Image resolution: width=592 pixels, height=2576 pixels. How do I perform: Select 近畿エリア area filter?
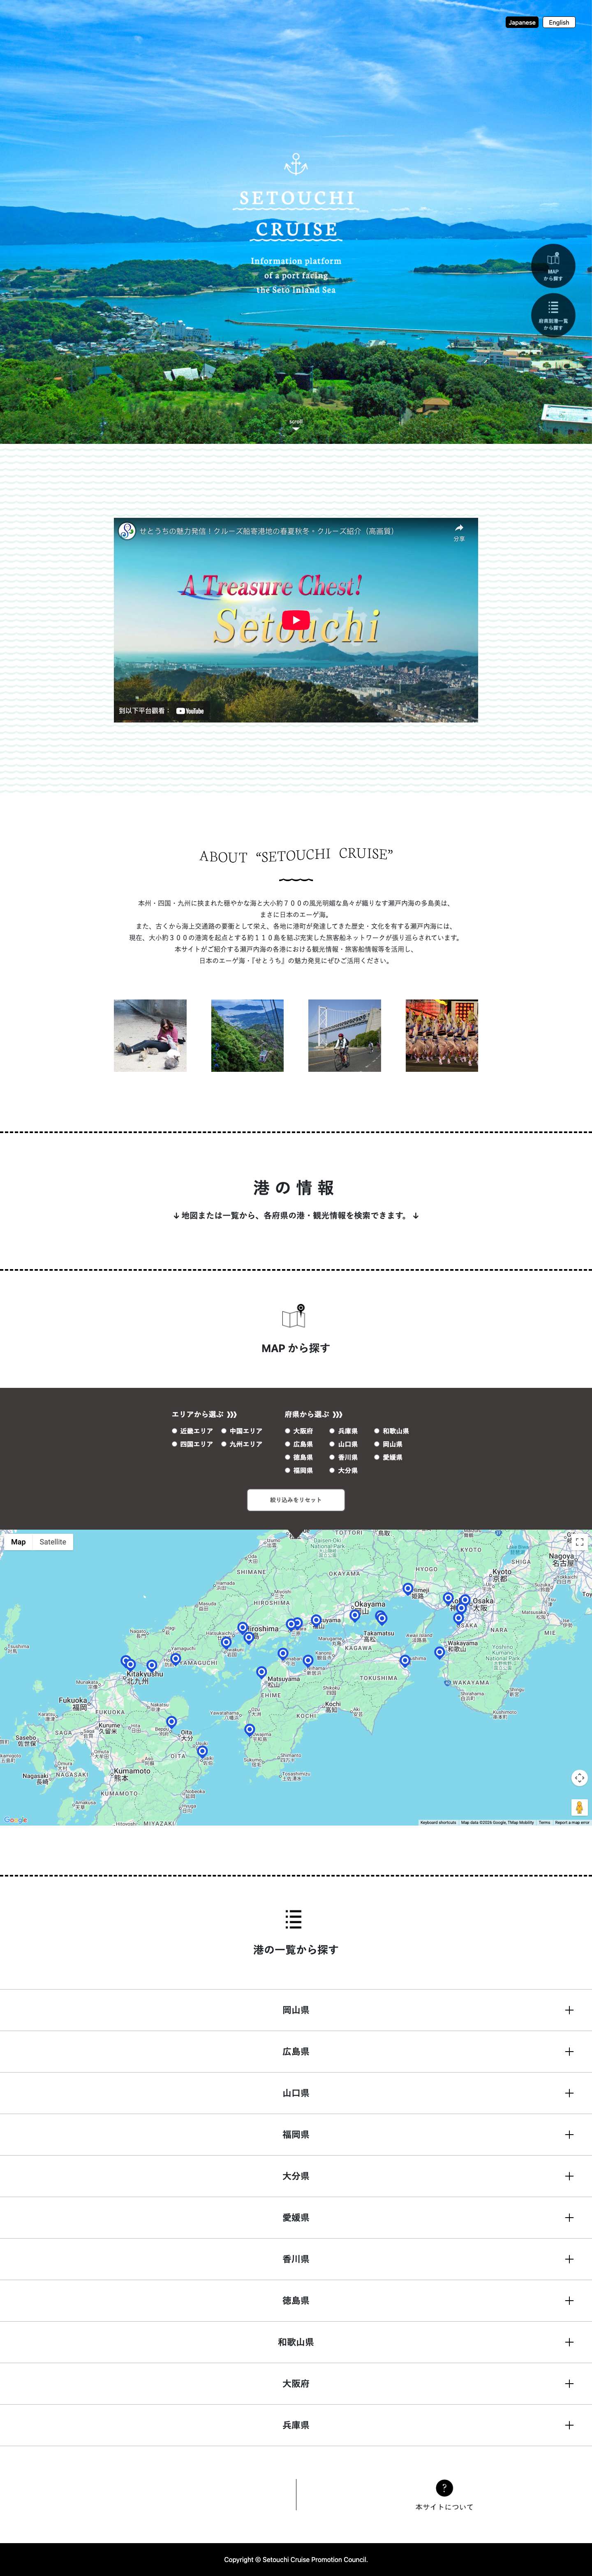click(193, 1431)
